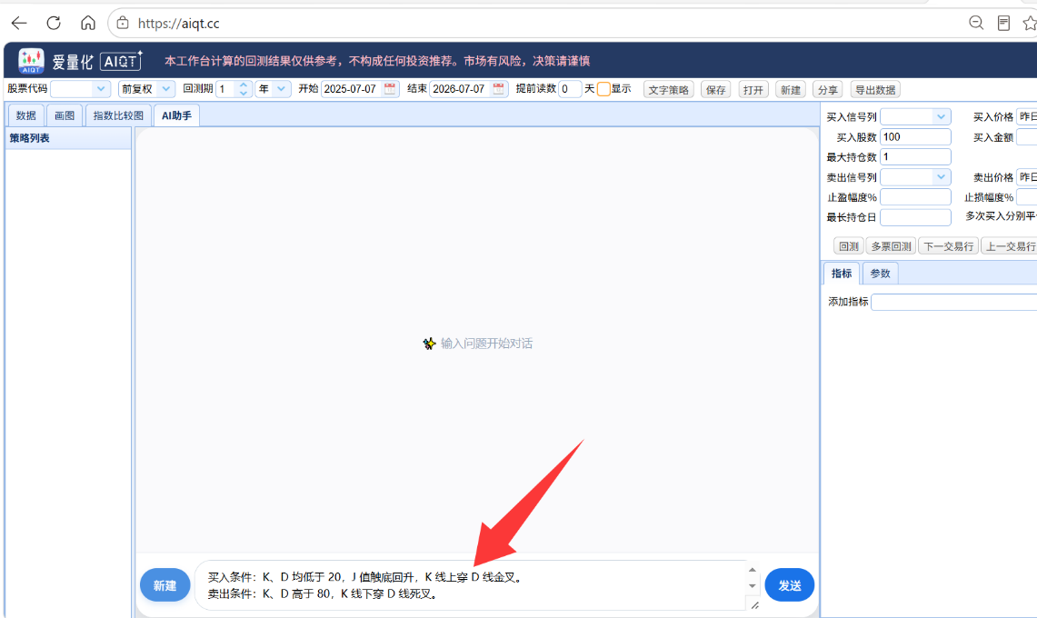The image size is (1037, 618).
Task: Open the start date calendar picker
Action: 390,89
